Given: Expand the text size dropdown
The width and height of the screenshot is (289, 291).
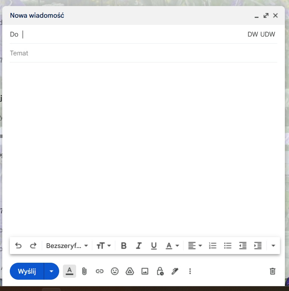Looking at the screenshot, I should pyautogui.click(x=104, y=246).
